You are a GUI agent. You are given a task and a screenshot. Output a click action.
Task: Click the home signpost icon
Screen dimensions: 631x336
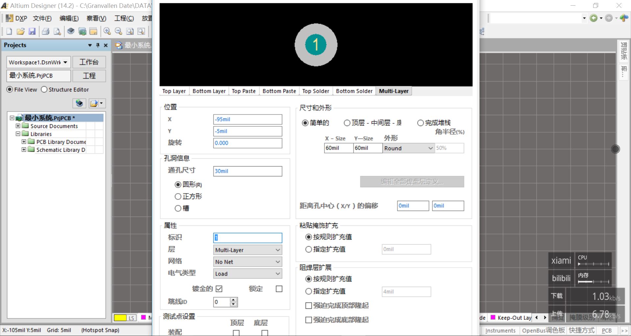point(624,18)
